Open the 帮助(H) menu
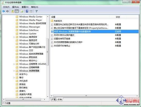The height and width of the screenshot is (107, 141). tap(35, 7)
